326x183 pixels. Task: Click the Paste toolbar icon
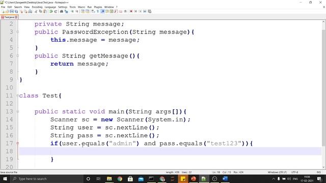[45, 11]
